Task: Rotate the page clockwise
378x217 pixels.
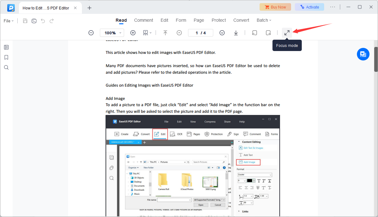Action: 268,33
